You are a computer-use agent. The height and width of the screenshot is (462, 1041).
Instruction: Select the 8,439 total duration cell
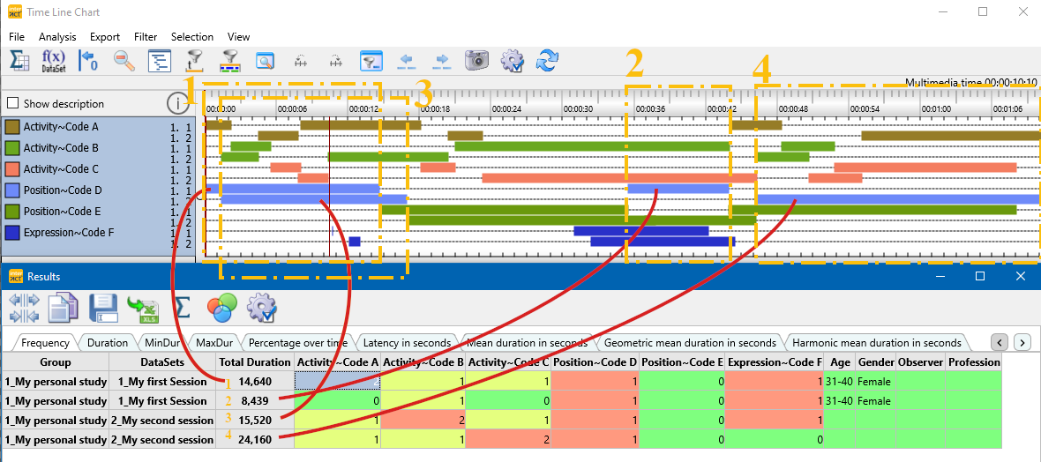pyautogui.click(x=254, y=400)
